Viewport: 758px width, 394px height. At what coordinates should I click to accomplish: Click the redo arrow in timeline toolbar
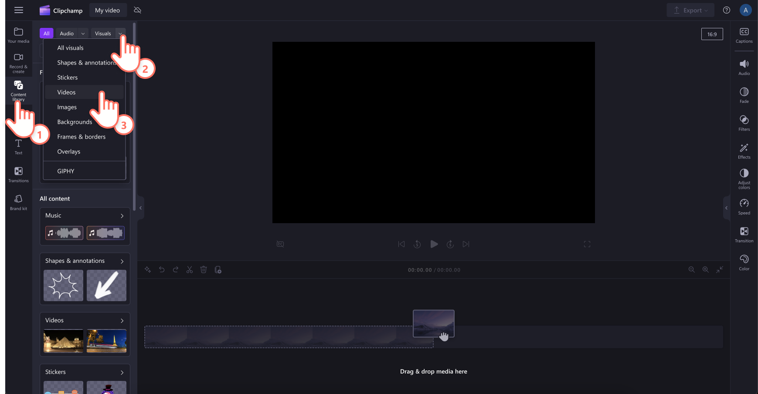[176, 270]
